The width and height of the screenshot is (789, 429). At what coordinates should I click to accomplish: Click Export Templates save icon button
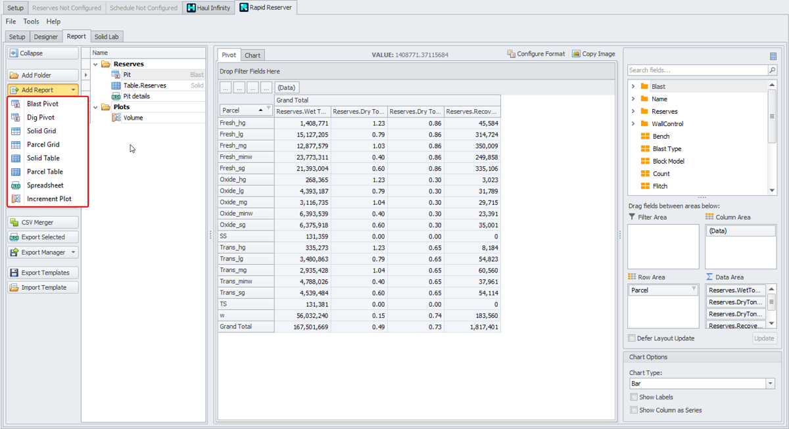(14, 273)
